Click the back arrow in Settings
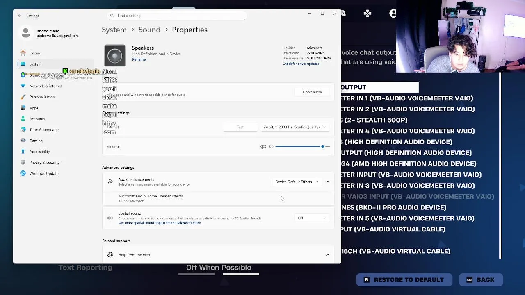Image resolution: width=525 pixels, height=295 pixels. 19,16
